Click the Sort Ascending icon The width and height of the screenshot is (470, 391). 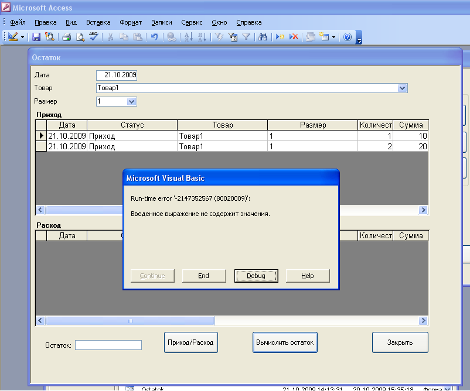pyautogui.click(x=189, y=37)
